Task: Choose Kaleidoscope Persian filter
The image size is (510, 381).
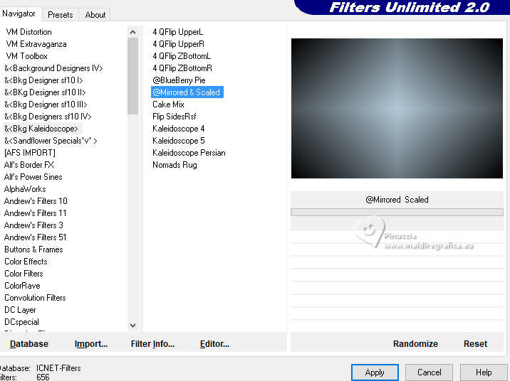Action: pyautogui.click(x=189, y=153)
